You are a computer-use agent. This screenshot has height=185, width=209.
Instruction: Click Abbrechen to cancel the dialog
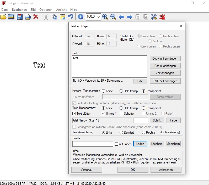click(x=166, y=170)
